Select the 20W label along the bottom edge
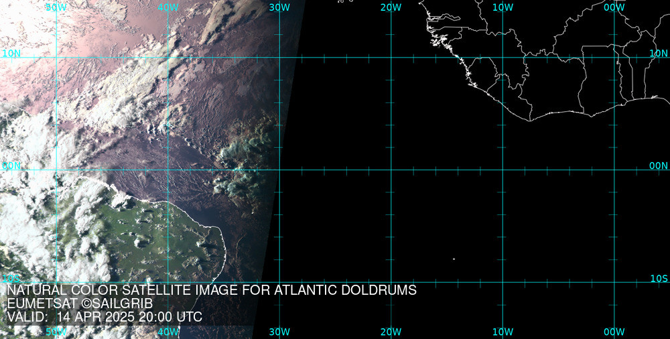Viewport: 670px width, 339px height. [391, 332]
